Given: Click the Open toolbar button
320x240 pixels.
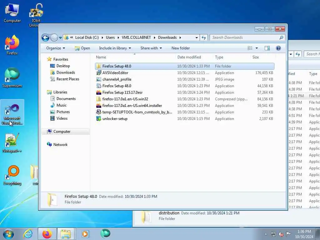Looking at the screenshot, I should coord(82,48).
